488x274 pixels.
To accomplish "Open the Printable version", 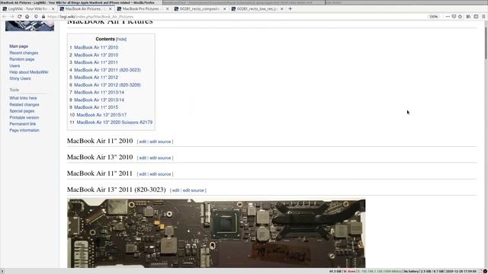I will (24, 117).
